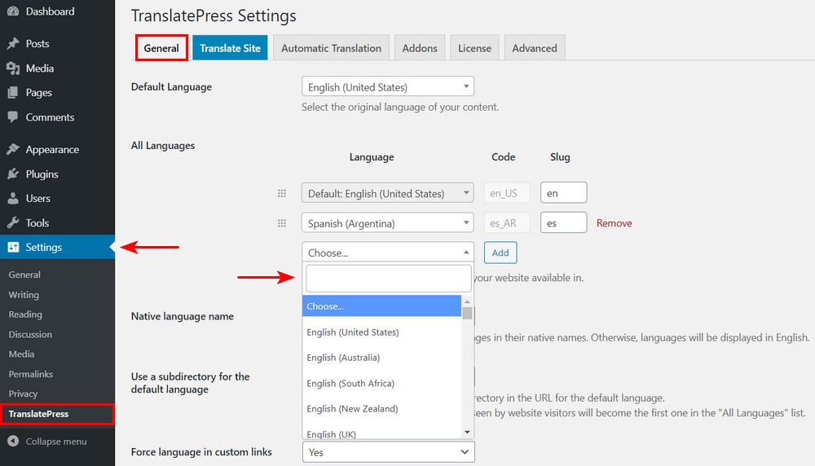Select the highlighted Choose... option in list
Screen dimensions: 815x466
point(381,306)
